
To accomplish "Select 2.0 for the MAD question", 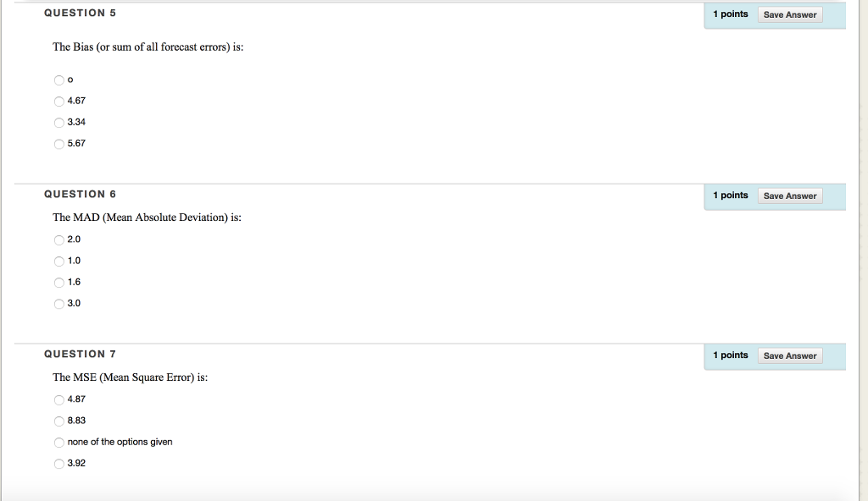I will 58,239.
